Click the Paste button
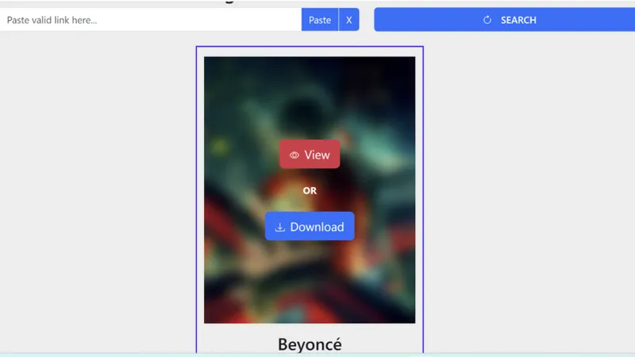 (x=320, y=20)
